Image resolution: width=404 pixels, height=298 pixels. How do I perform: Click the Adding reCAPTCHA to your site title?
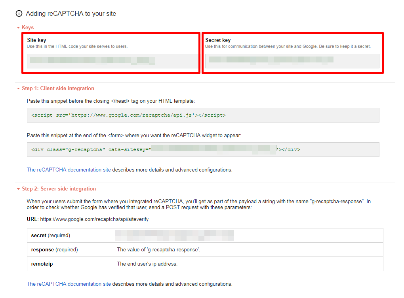[71, 13]
